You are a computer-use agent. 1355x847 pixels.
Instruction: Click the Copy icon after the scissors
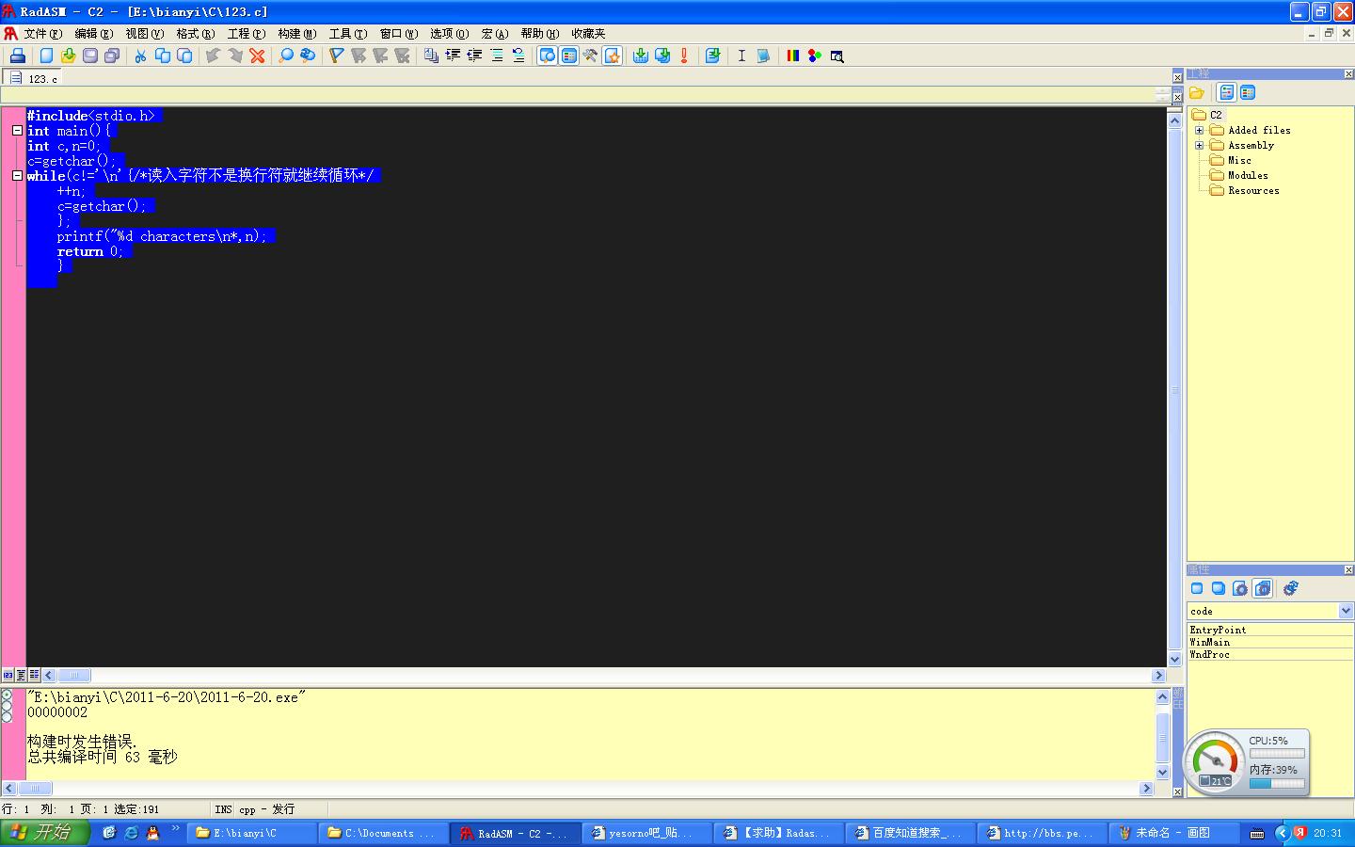[162, 56]
